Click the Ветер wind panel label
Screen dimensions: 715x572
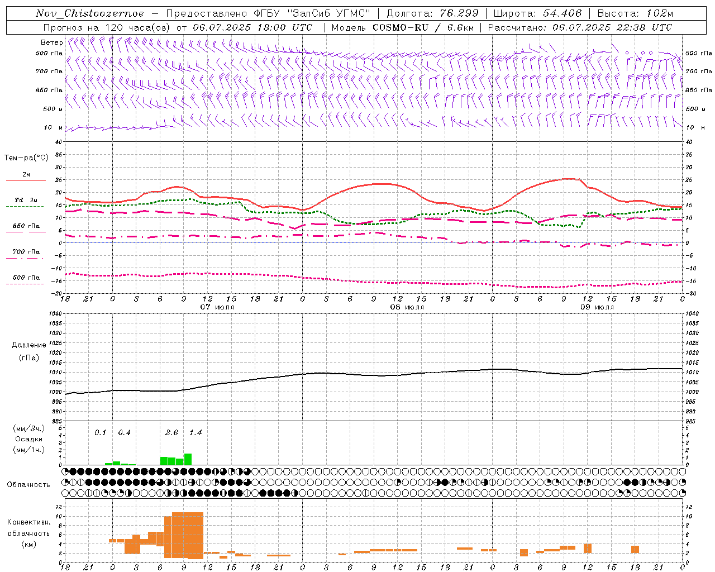click(x=51, y=42)
